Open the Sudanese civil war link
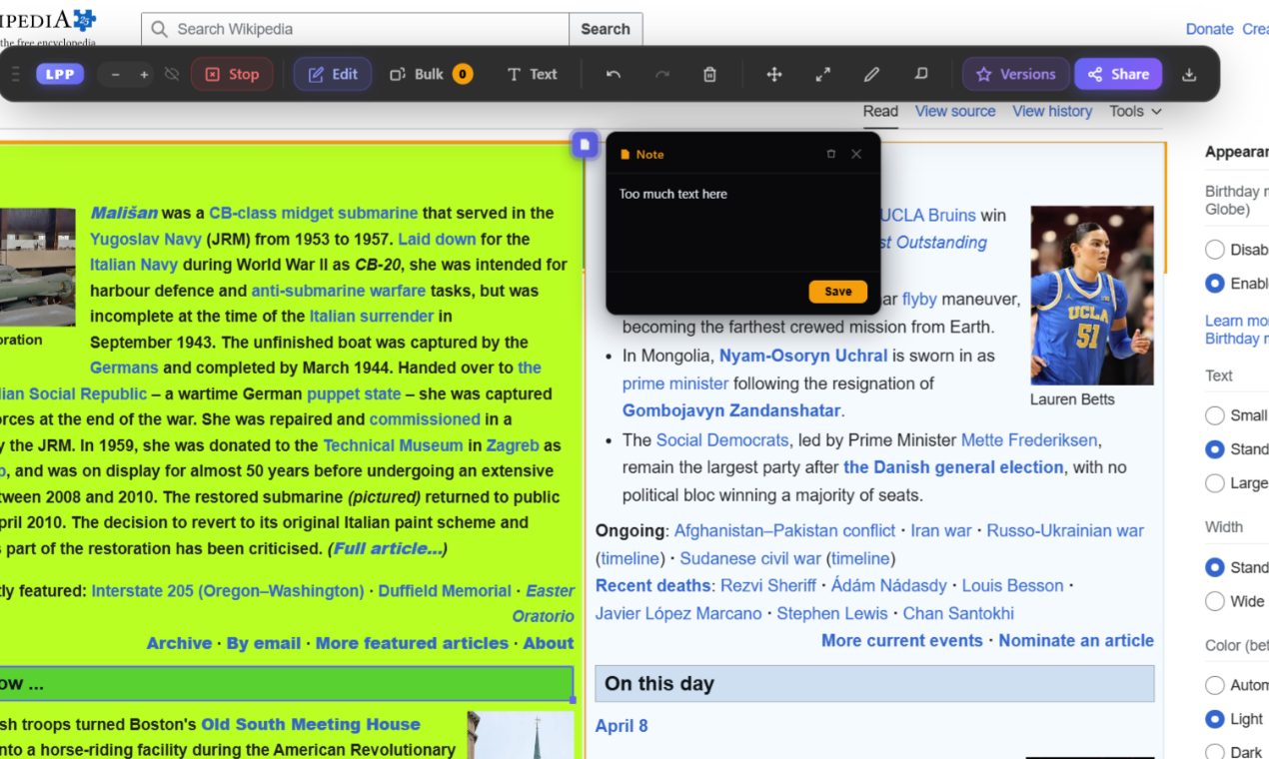This screenshot has width=1269, height=759. (750, 558)
